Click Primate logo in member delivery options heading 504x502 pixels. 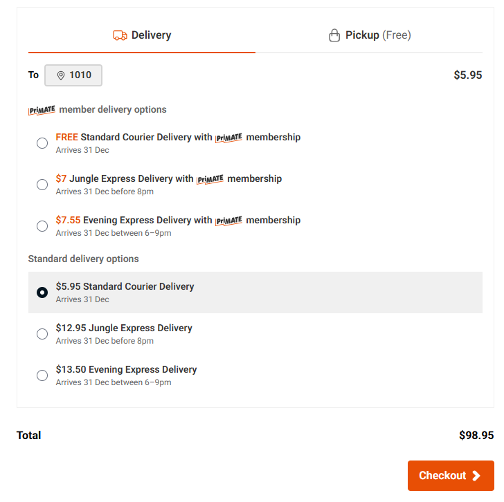[42, 110]
